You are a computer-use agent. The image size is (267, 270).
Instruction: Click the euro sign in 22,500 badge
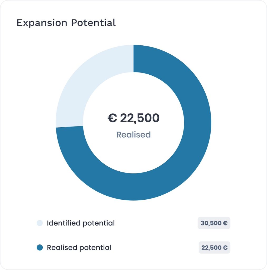225,248
